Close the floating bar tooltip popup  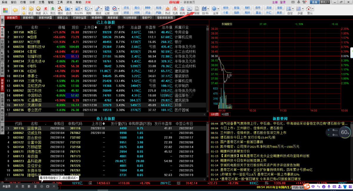pyautogui.click(x=77, y=178)
